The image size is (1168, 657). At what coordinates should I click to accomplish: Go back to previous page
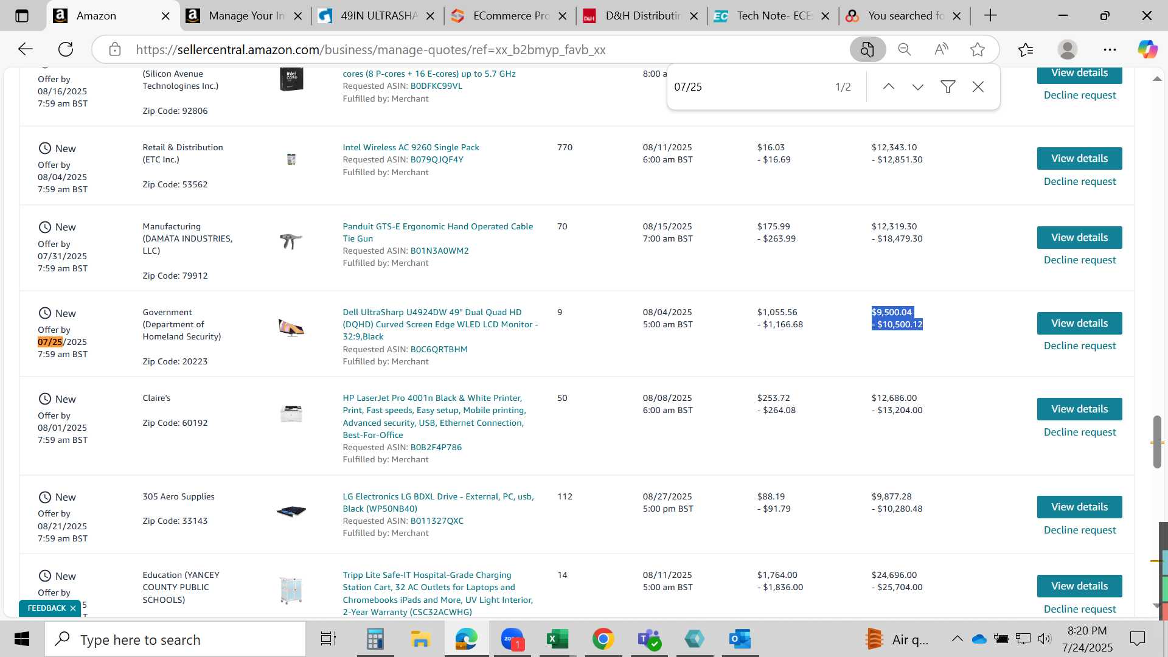coord(25,49)
